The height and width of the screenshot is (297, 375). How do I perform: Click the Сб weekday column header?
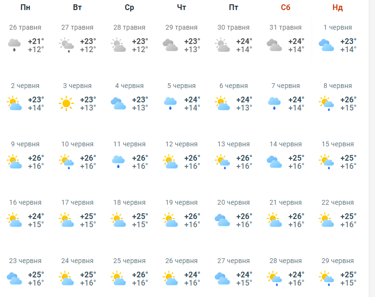click(x=286, y=8)
